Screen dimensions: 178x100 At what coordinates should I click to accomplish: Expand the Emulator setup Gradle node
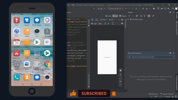click(x=128, y=19)
